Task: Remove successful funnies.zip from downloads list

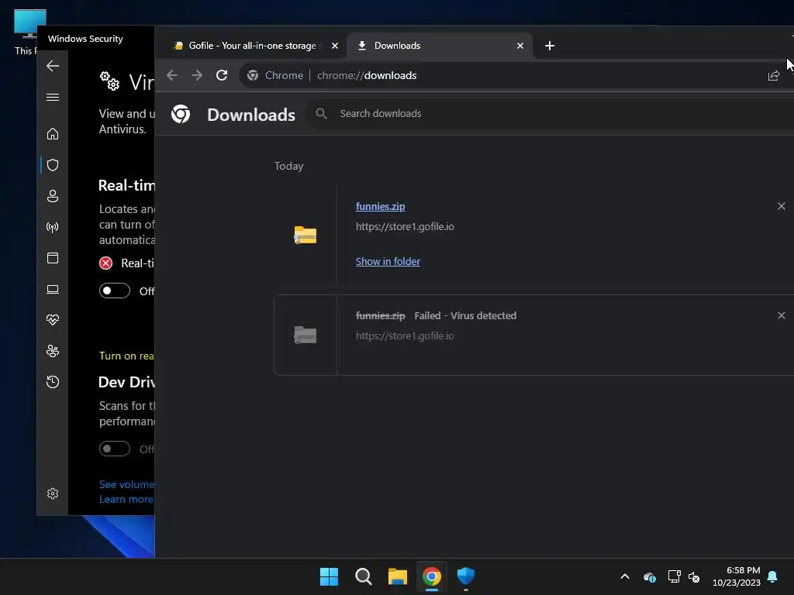Action: point(782,206)
